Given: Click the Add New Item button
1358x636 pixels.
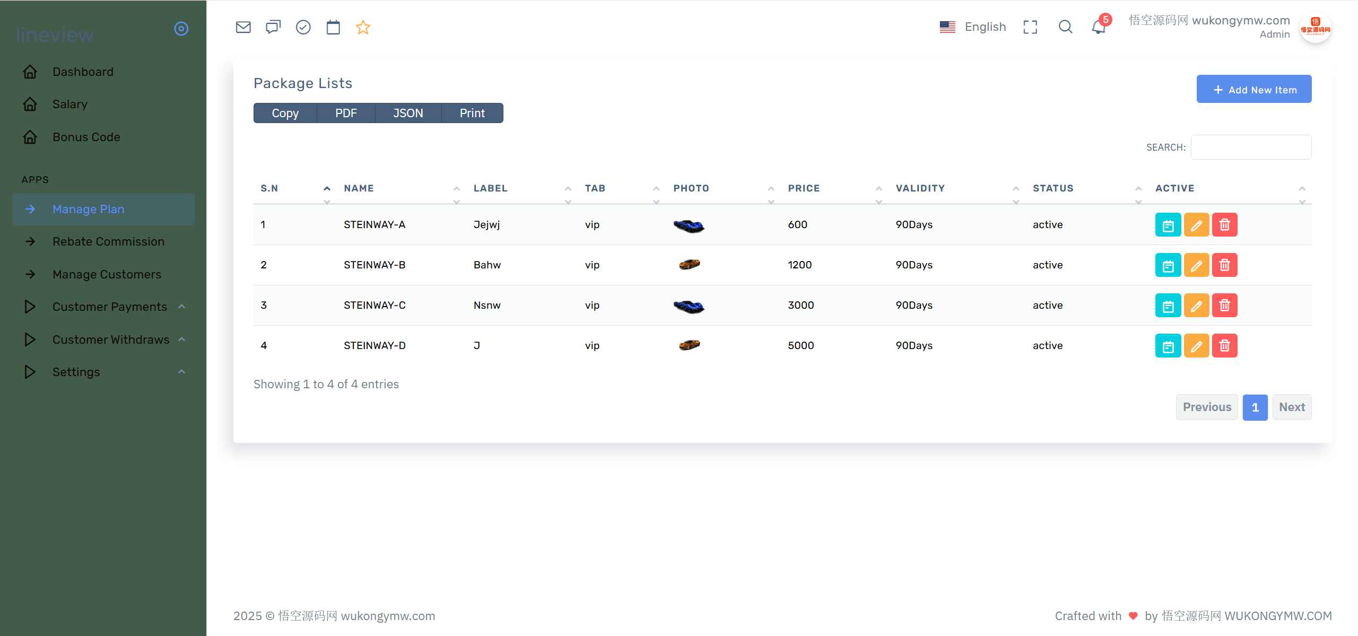Looking at the screenshot, I should click(x=1254, y=89).
